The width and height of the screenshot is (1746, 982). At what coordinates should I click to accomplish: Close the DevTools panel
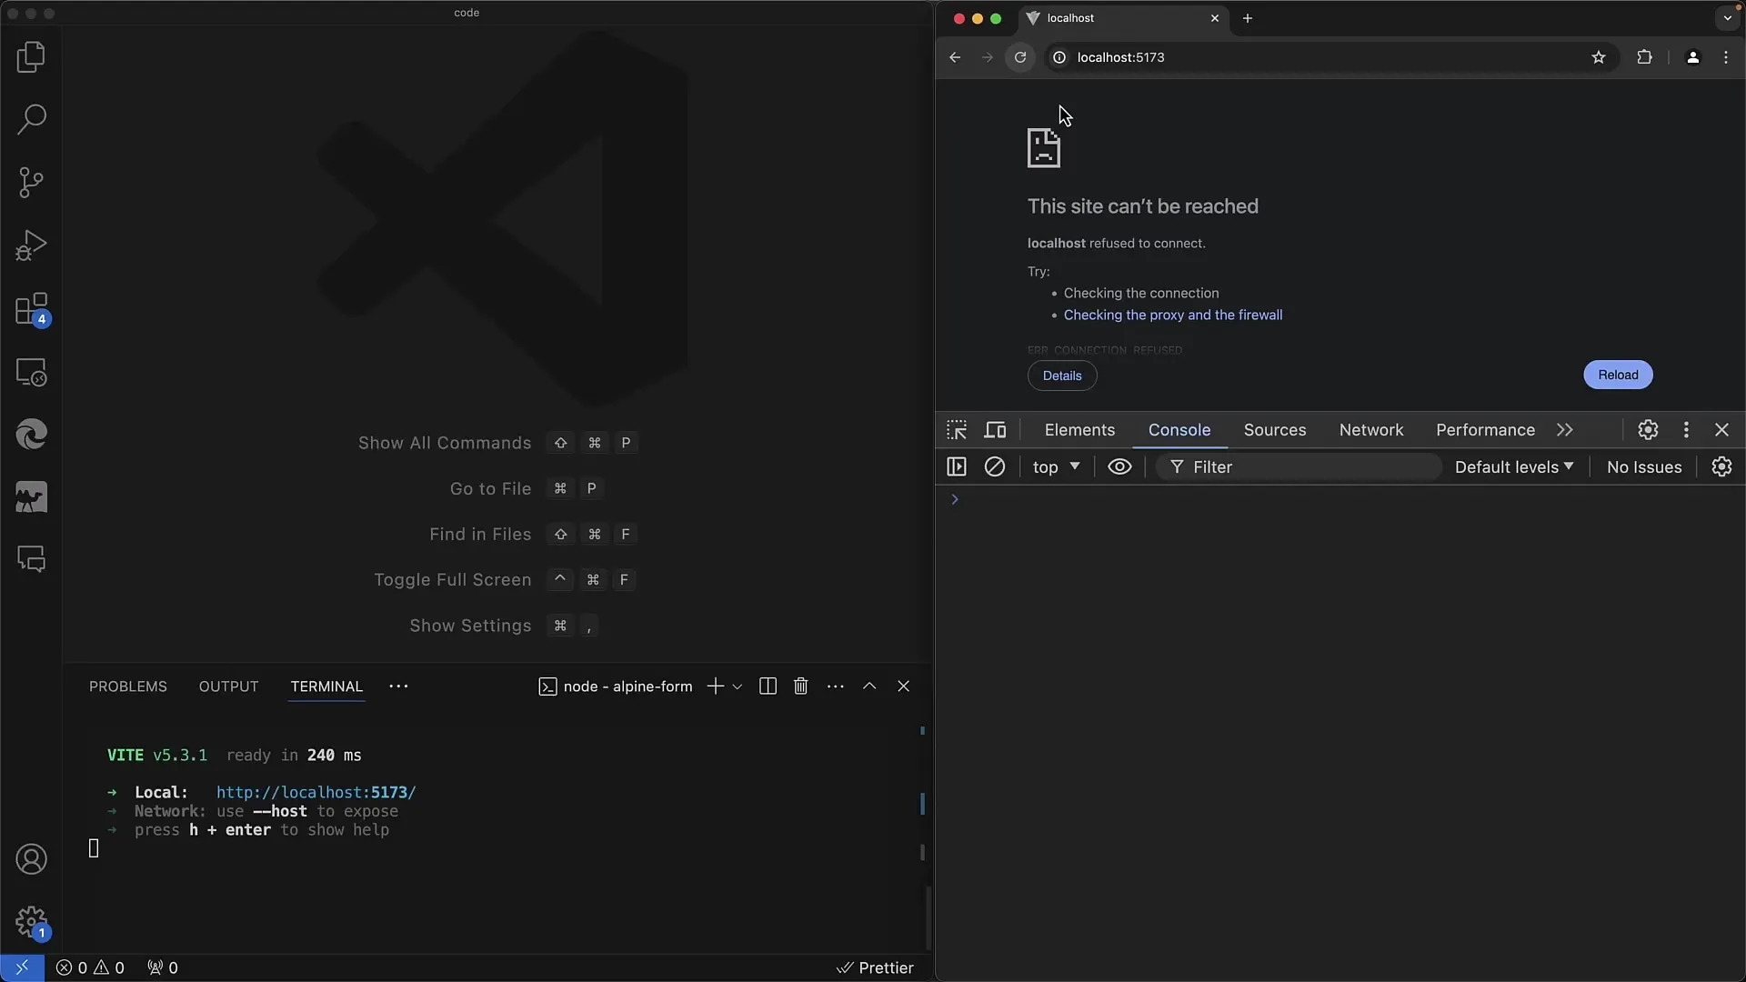click(x=1721, y=430)
